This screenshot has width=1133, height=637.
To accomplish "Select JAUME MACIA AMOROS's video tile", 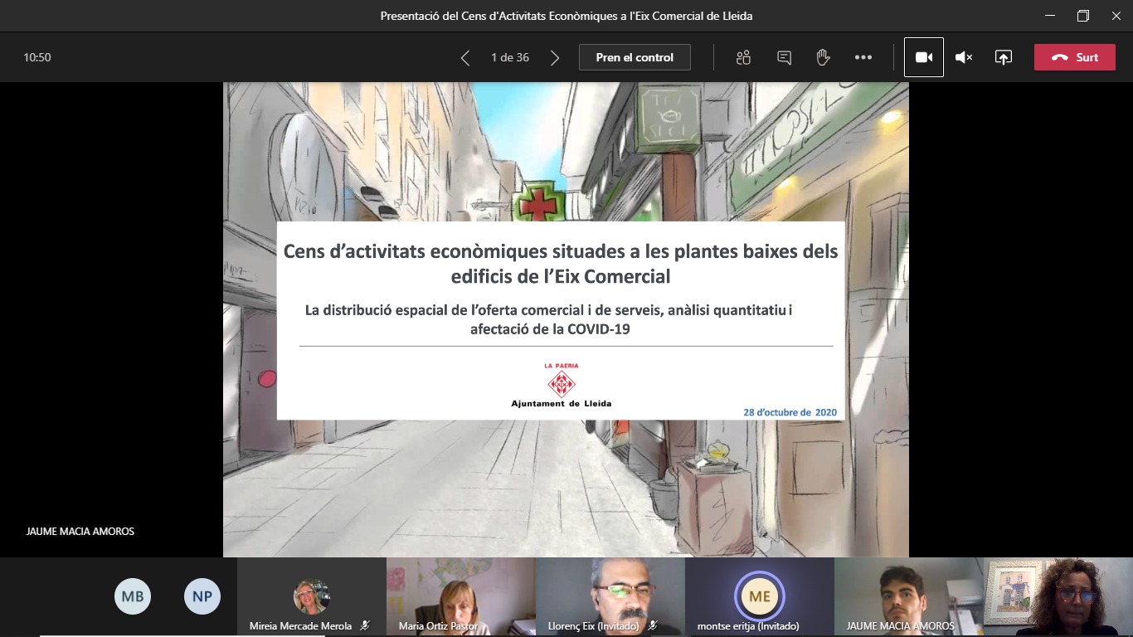I will (x=908, y=596).
